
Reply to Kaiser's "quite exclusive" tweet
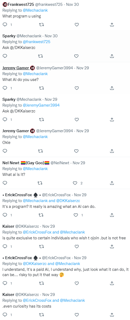coord(5,246)
